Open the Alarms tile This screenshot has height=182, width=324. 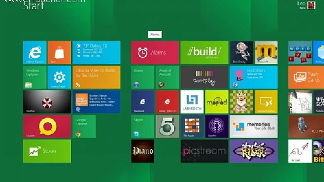(155, 53)
